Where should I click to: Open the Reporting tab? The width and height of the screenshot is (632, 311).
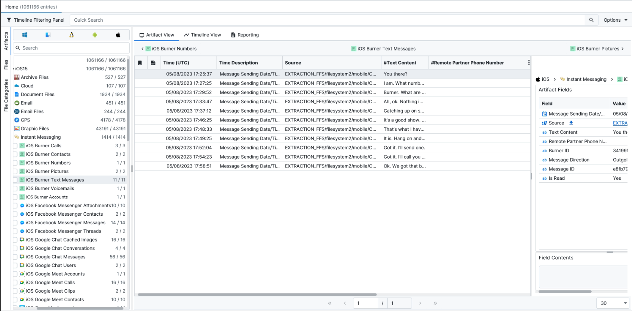pos(245,35)
